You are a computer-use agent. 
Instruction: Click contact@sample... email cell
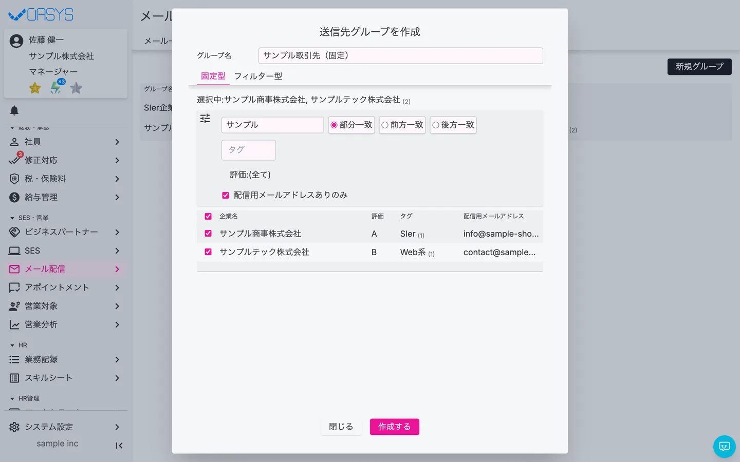coord(499,252)
